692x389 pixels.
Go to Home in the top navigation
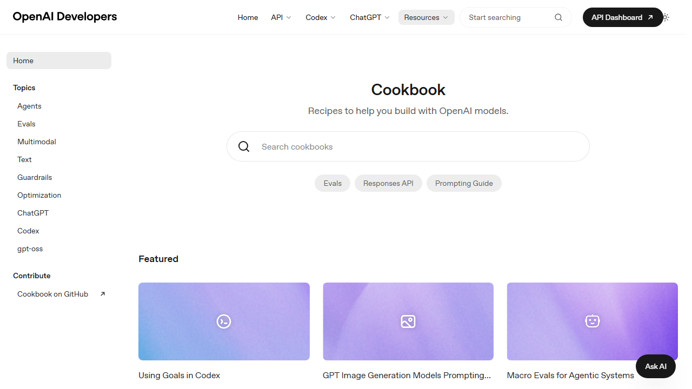[248, 17]
